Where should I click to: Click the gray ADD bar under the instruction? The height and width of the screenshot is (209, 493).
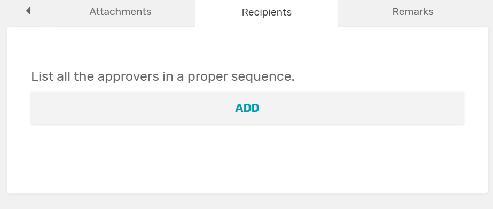coord(247,108)
